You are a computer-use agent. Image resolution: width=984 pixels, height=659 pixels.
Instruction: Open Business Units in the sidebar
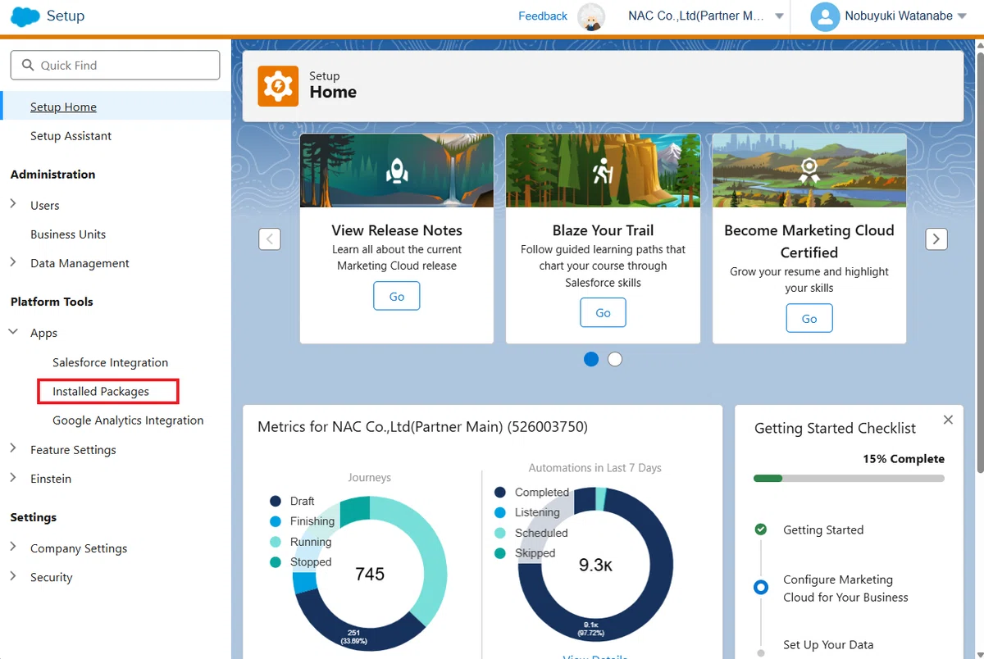68,234
